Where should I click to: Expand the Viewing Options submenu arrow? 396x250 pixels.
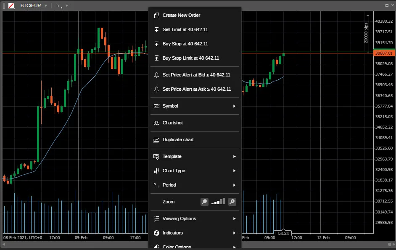[x=235, y=218]
